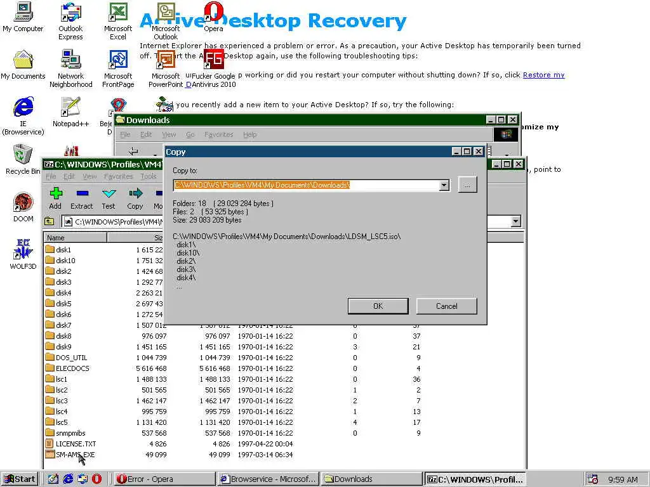
Task: Switch to Downloads taskbar button
Action: [x=372, y=479]
